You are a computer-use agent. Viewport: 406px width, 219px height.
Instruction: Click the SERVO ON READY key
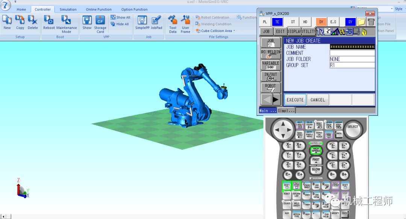[319, 134]
